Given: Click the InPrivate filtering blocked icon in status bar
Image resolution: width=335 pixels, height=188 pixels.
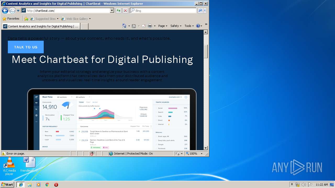Looking at the screenshot, I should pyautogui.click(x=92, y=154).
